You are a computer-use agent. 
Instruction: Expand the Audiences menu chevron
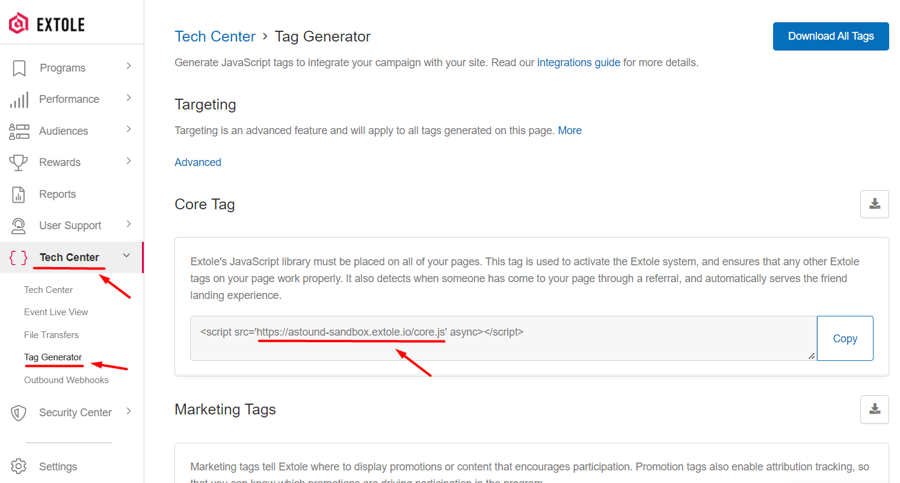pos(128,129)
